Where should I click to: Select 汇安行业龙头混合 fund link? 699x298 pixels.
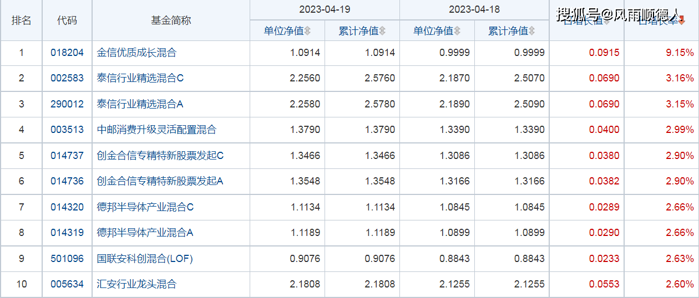136,284
